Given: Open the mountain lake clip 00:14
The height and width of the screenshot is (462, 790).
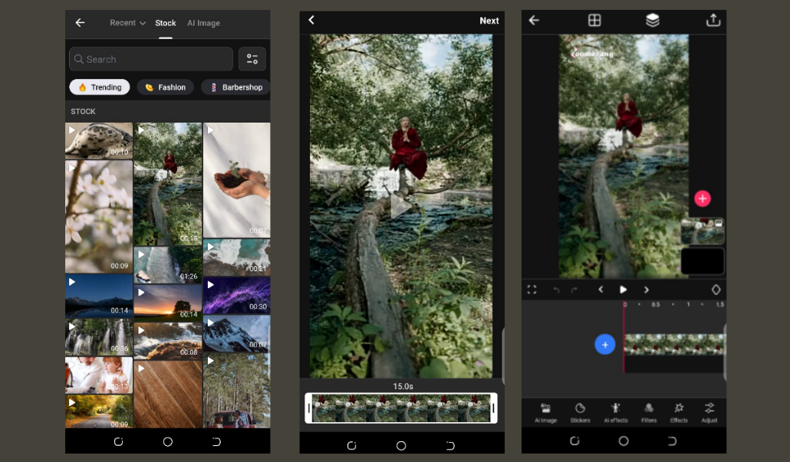Looking at the screenshot, I should point(99,296).
